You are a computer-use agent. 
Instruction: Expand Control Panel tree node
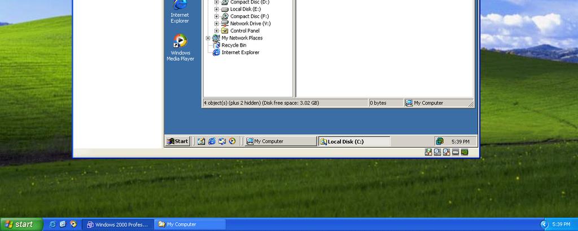[216, 31]
